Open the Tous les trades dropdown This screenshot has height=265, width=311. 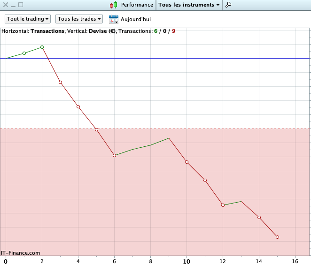click(79, 19)
